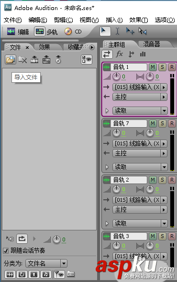Image resolution: width=177 pixels, height=282 pixels.
Task: Click the funnel-eye advanced options icon
Action: 59,274
